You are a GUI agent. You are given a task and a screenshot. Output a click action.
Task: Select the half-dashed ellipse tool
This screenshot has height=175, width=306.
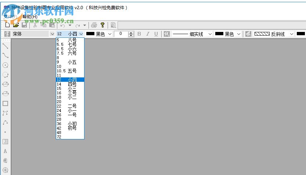[5, 94]
